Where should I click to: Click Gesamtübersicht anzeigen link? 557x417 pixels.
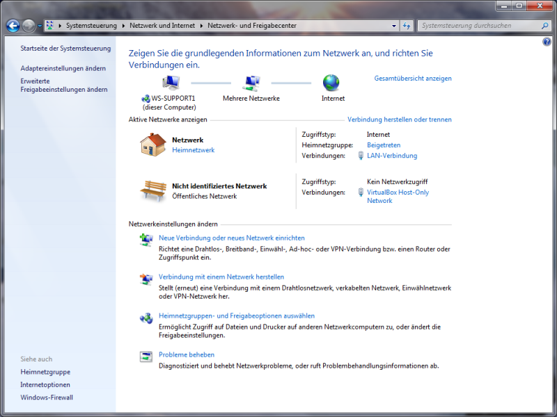click(413, 79)
